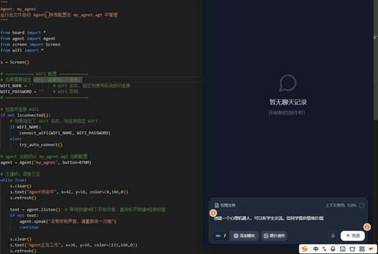Click the 发送 send button
Image resolution: width=378 pixels, height=254 pixels.
click(x=353, y=236)
